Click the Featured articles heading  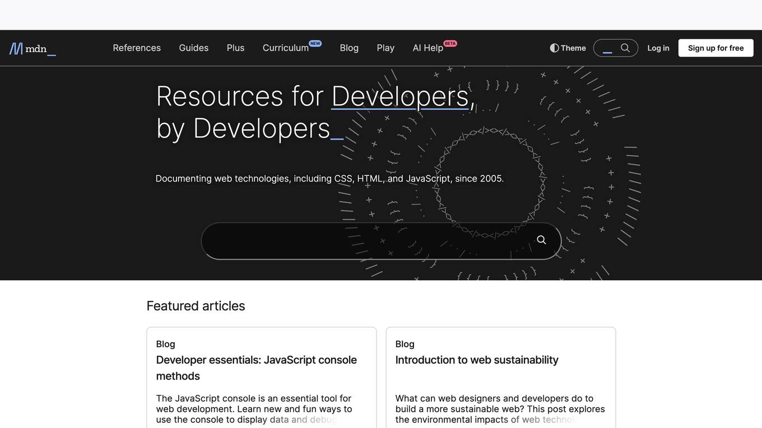tap(196, 306)
